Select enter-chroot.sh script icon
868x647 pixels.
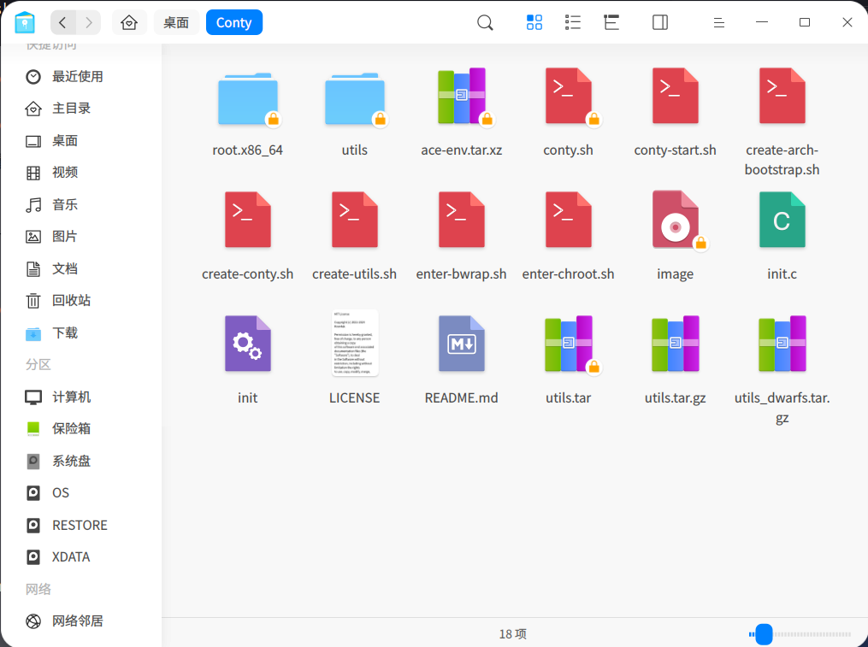tap(569, 221)
